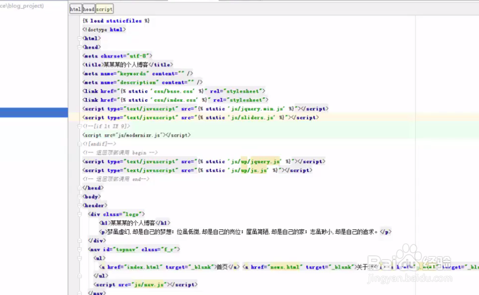This screenshot has height=295, width=479.
Task: Place cursor in meta charset="utf-8" line
Action: click(117, 56)
